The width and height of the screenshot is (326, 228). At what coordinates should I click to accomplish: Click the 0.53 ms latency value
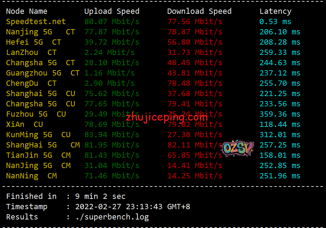275,22
